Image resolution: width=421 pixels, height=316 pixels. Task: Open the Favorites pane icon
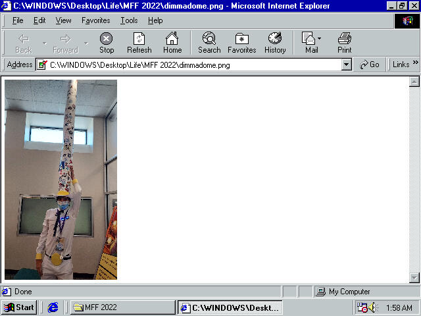coord(242,43)
